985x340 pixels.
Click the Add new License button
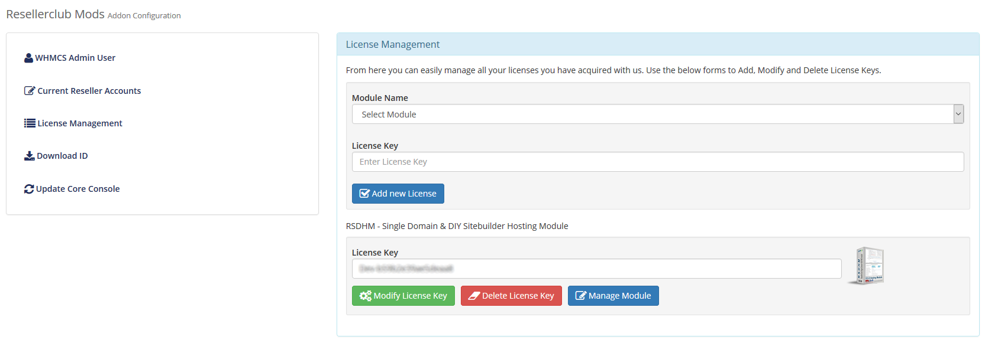398,194
